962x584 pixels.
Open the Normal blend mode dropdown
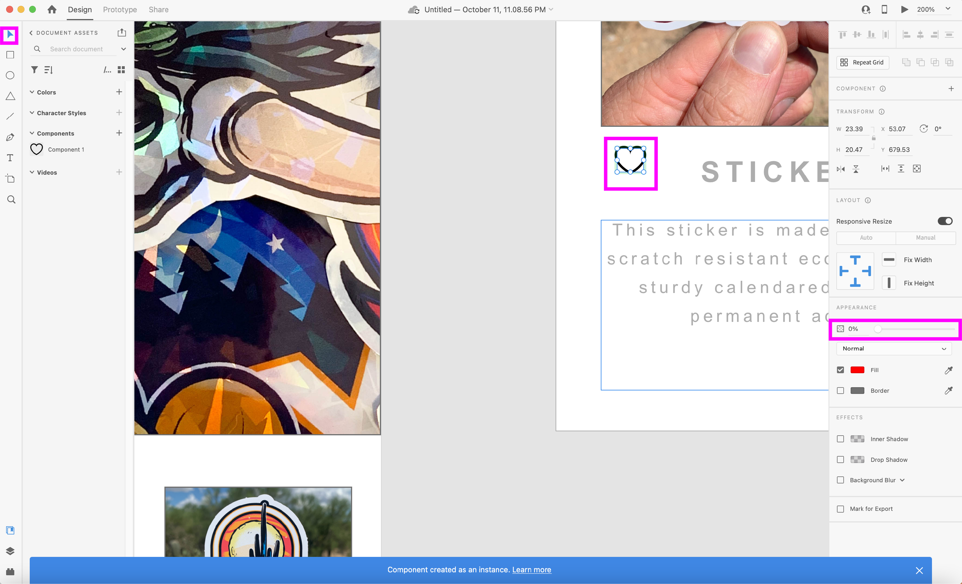tap(894, 349)
